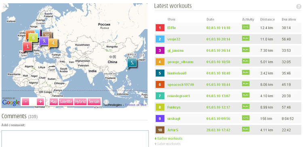The height and width of the screenshot is (147, 303).
Task: Open Latest workouts help question mark icon
Action: point(299,6)
